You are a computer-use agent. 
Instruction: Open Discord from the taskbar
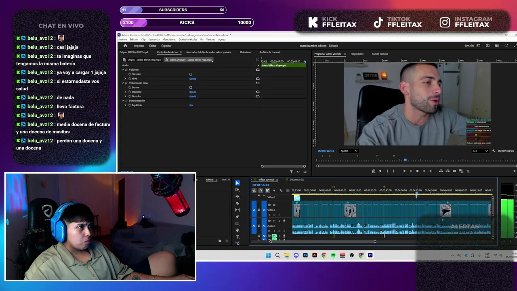[x=296, y=255]
